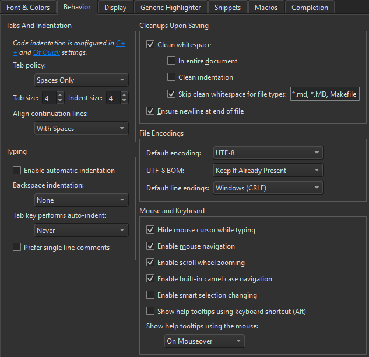Image resolution: width=369 pixels, height=357 pixels.
Task: Expand the Align continuation lines dropdown
Action: 80,129
